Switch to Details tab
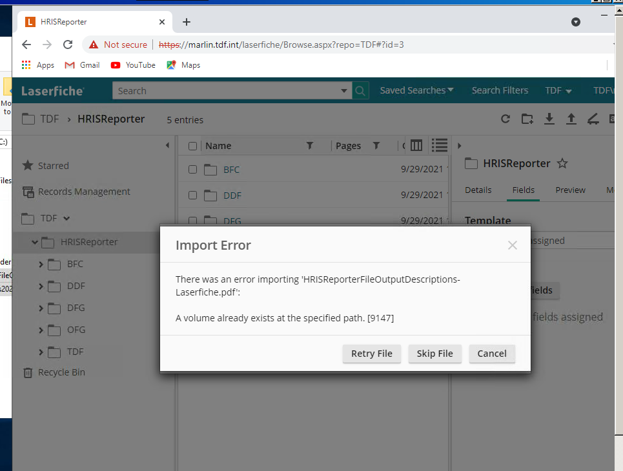623x471 pixels. [x=478, y=190]
